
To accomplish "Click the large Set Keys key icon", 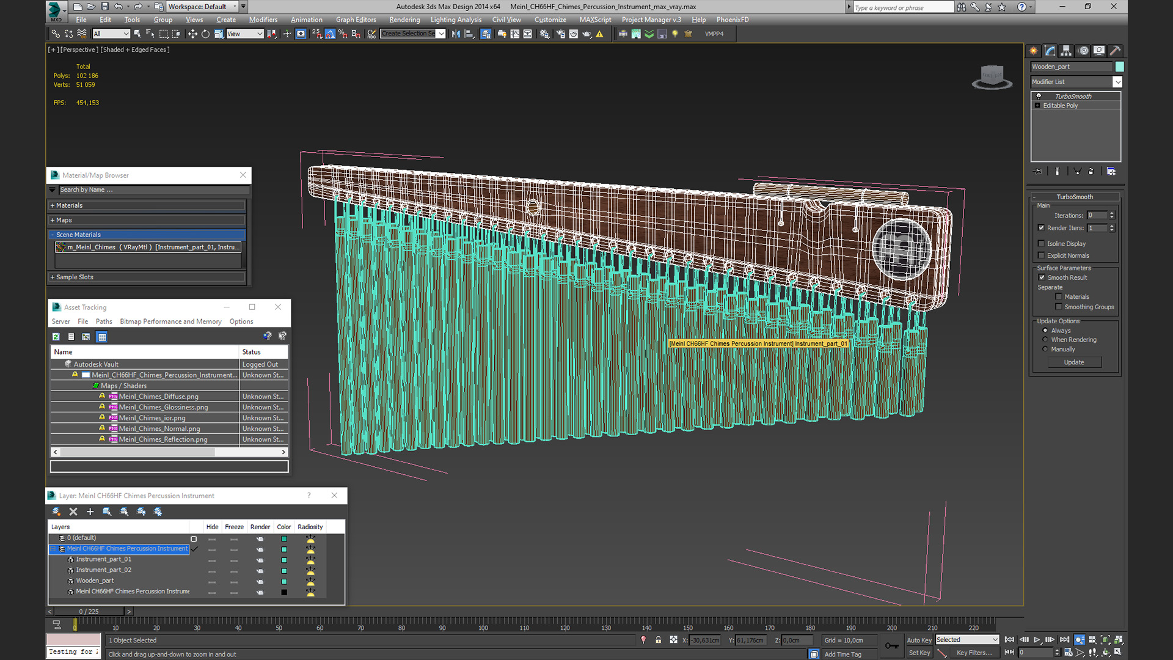I will 892,646.
